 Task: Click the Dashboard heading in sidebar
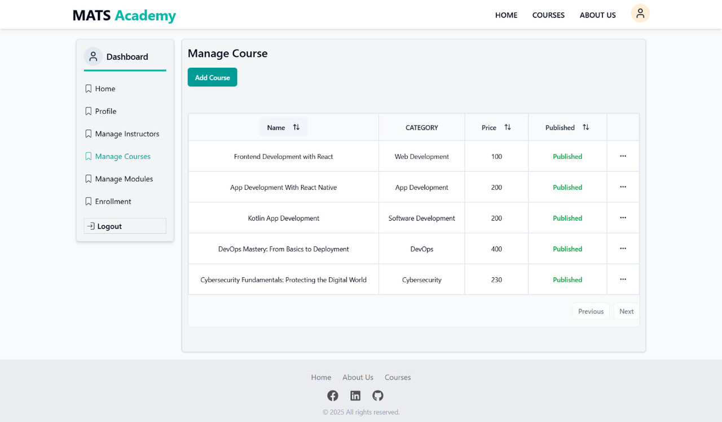pyautogui.click(x=127, y=57)
